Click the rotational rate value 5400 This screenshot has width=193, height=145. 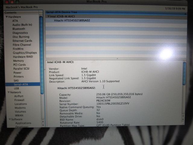100,122
